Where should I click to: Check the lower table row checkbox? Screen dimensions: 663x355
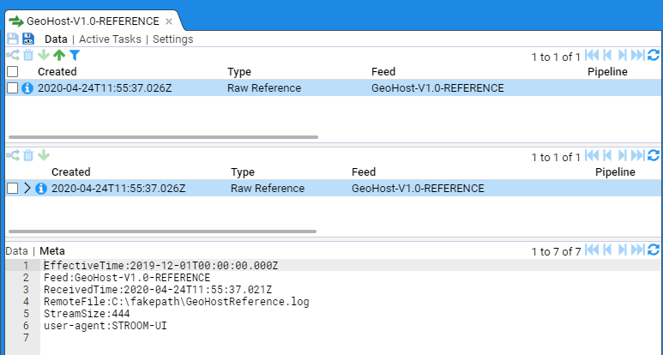click(12, 189)
